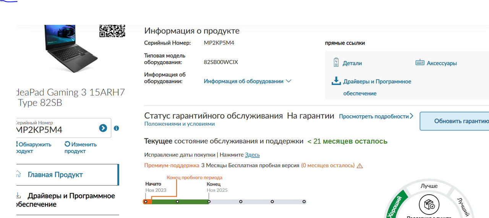Image resolution: width=489 pixels, height=218 pixels.
Task: Click the < 21 месяцев осталось text
Action: click(x=347, y=141)
